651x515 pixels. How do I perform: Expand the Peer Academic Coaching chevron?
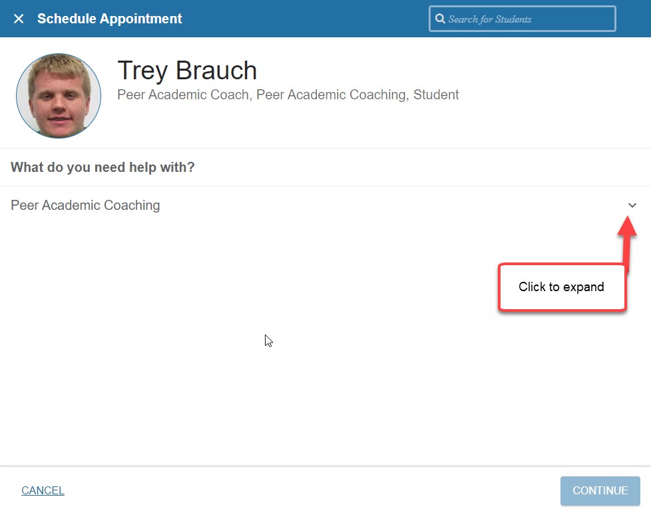tap(632, 205)
